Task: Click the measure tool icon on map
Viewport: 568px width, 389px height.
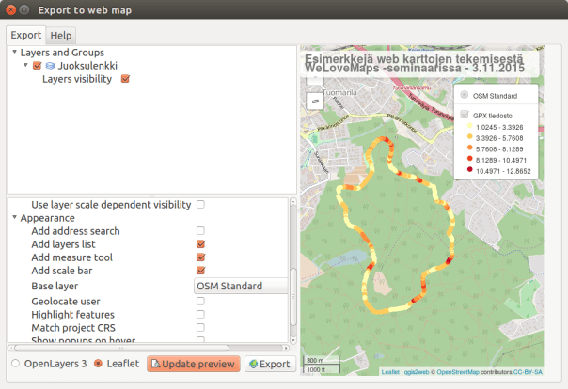Action: pyautogui.click(x=315, y=101)
